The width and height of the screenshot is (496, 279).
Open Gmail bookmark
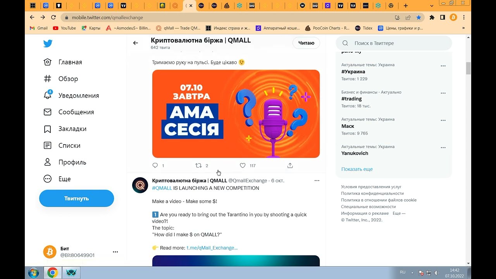point(38,28)
